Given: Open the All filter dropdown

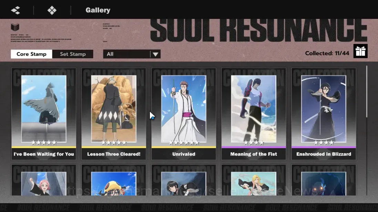Looking at the screenshot, I should pos(132,54).
